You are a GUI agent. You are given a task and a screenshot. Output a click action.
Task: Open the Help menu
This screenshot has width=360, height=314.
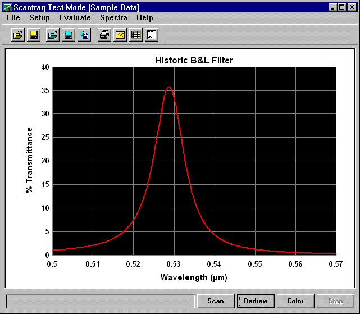click(145, 17)
